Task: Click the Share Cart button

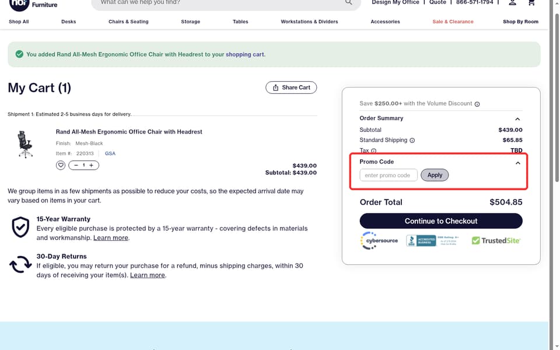Action: tap(291, 87)
